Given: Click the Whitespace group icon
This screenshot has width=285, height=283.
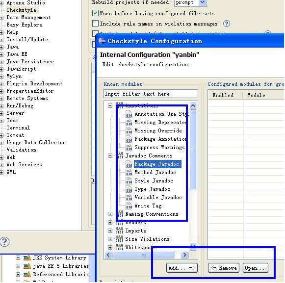Looking at the screenshot, I should [119, 247].
